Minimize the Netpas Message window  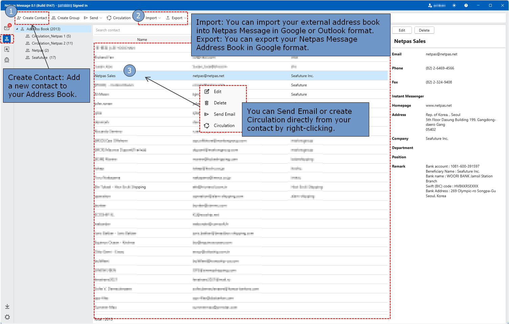(x=478, y=5)
